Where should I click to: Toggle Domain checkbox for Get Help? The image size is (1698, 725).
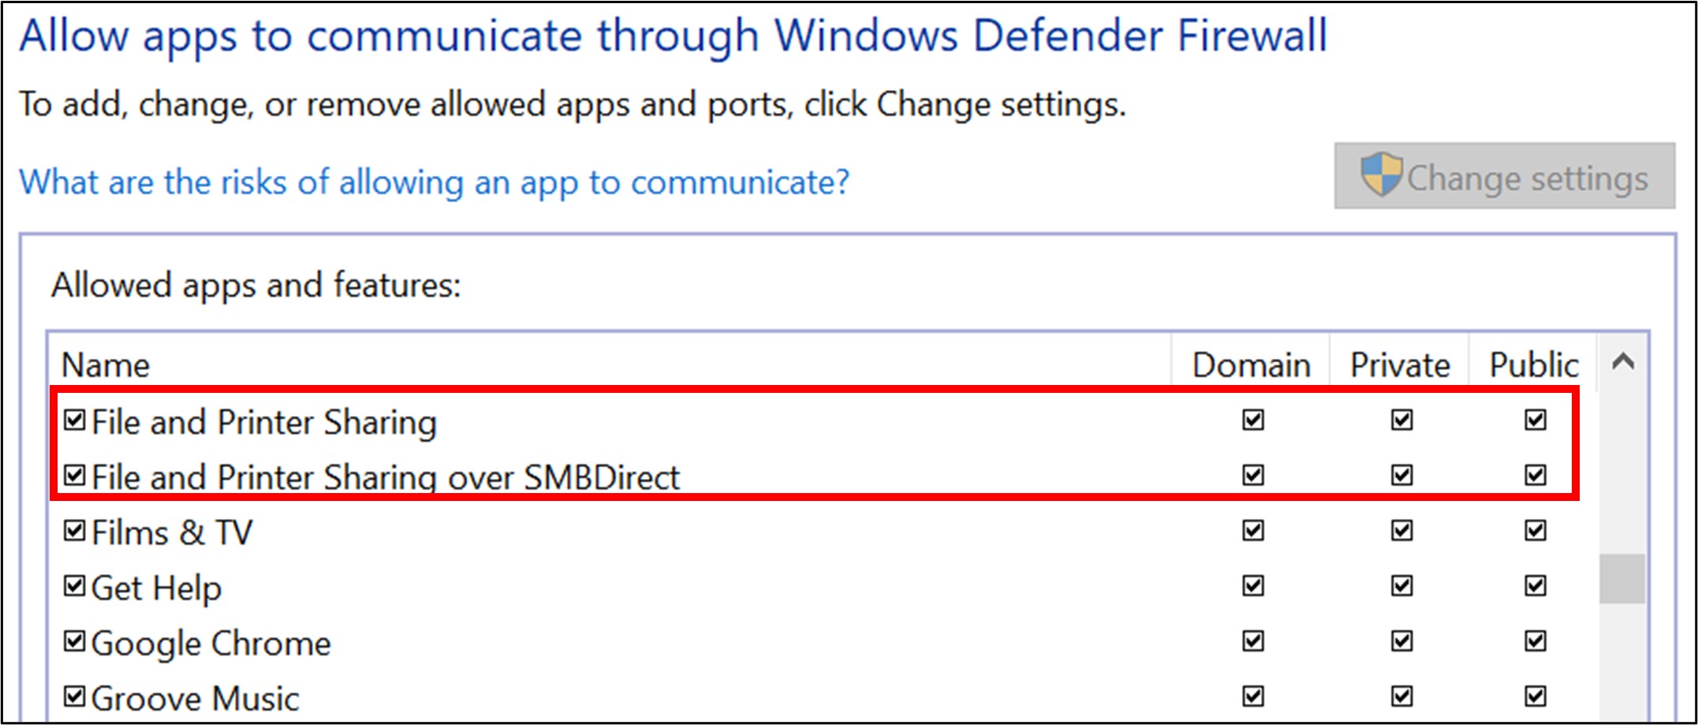pos(1252,585)
